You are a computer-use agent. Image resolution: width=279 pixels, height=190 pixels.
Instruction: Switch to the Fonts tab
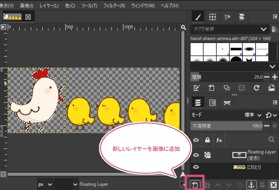227,17
